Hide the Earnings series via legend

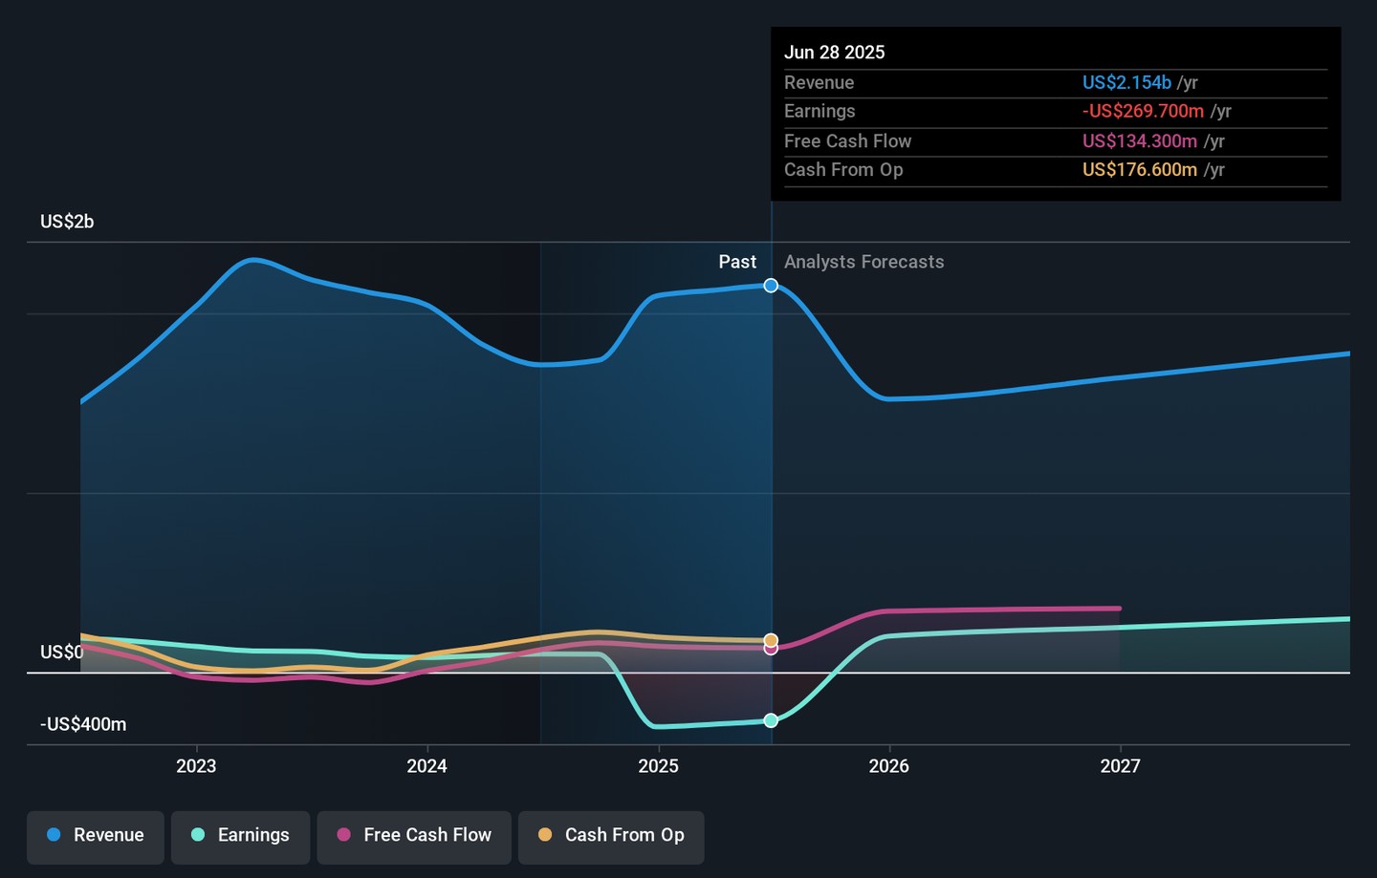[x=240, y=835]
